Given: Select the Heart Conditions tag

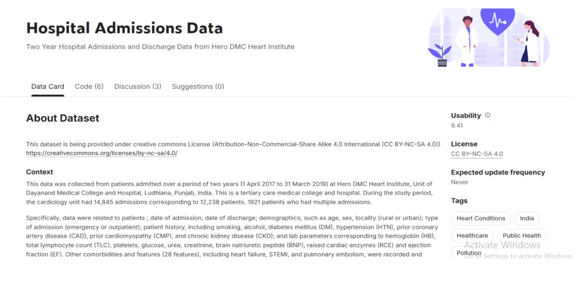Looking at the screenshot, I should [481, 218].
